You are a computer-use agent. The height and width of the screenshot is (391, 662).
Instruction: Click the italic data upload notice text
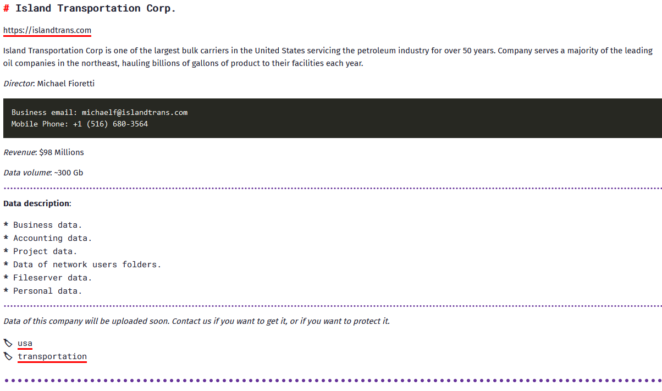(x=196, y=321)
